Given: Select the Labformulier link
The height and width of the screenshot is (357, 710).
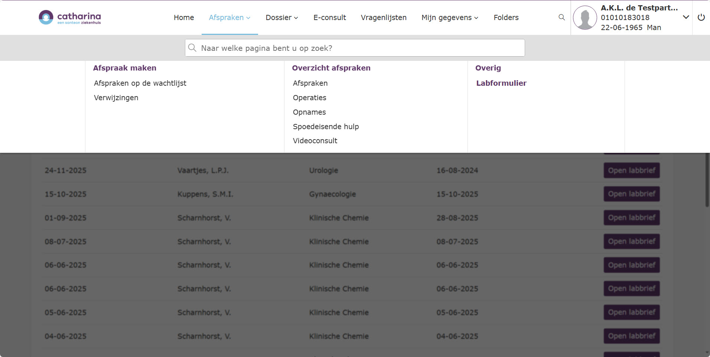Looking at the screenshot, I should 501,83.
